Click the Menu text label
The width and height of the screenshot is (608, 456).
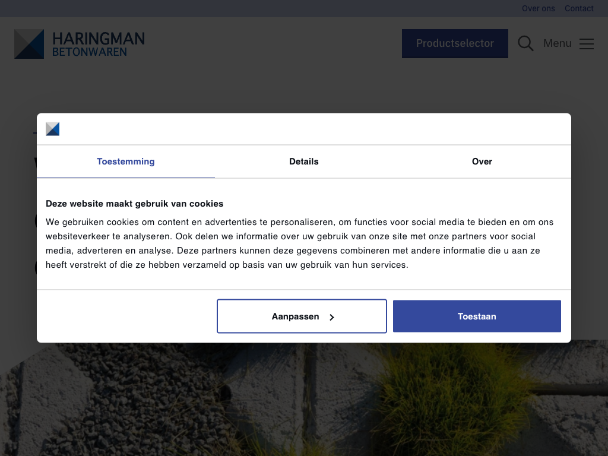coord(557,43)
